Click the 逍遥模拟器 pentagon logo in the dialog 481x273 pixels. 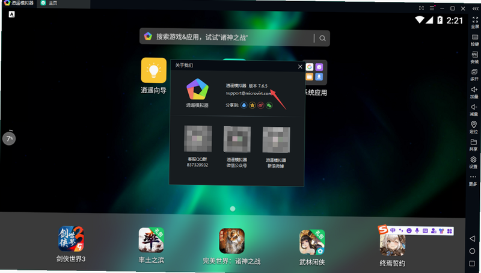(x=197, y=89)
